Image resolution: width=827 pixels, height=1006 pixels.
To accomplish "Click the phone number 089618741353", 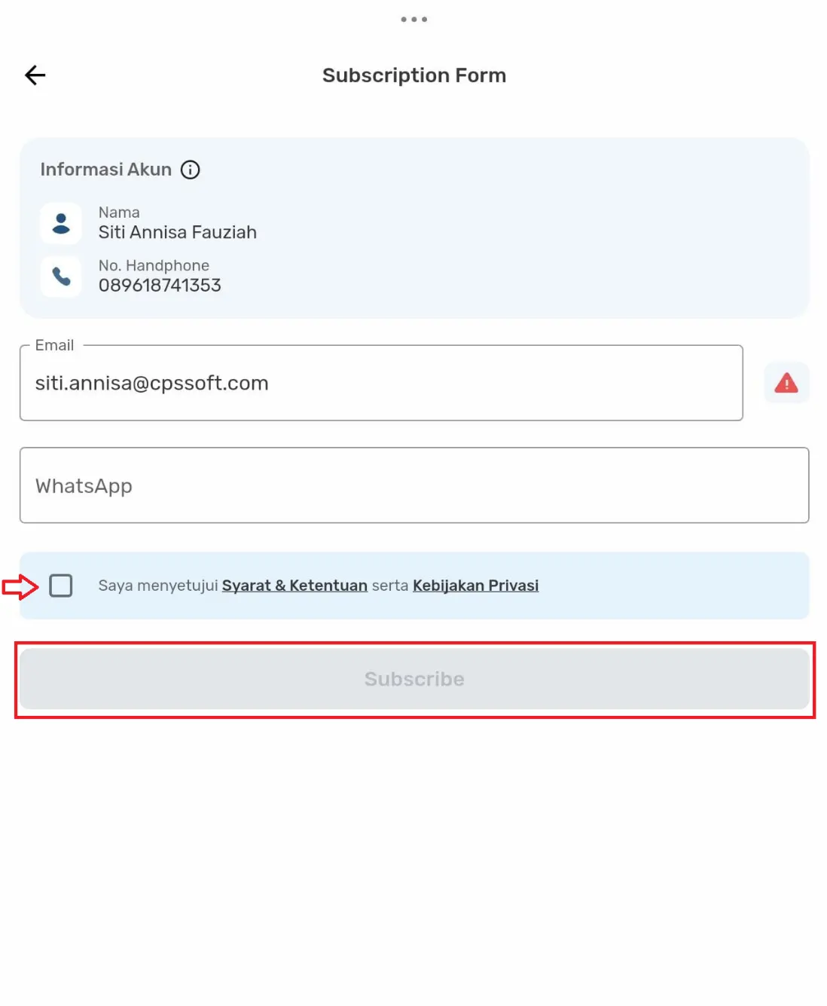I will 160,286.
